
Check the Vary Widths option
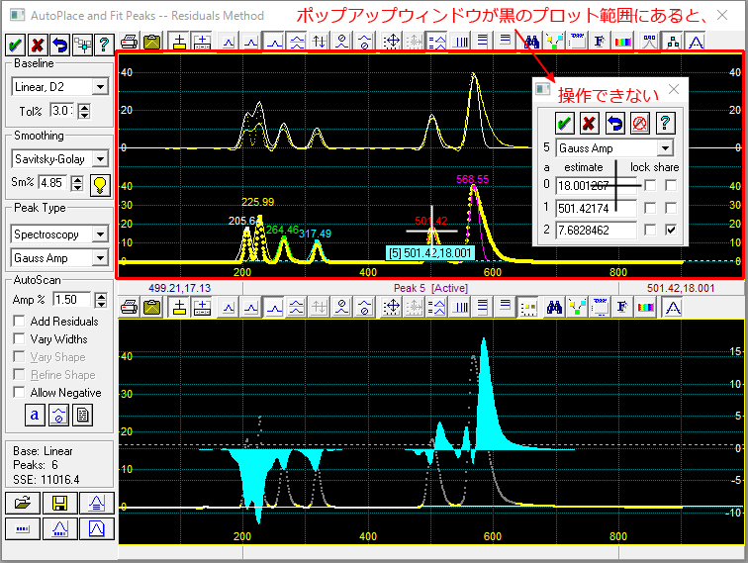click(x=20, y=339)
